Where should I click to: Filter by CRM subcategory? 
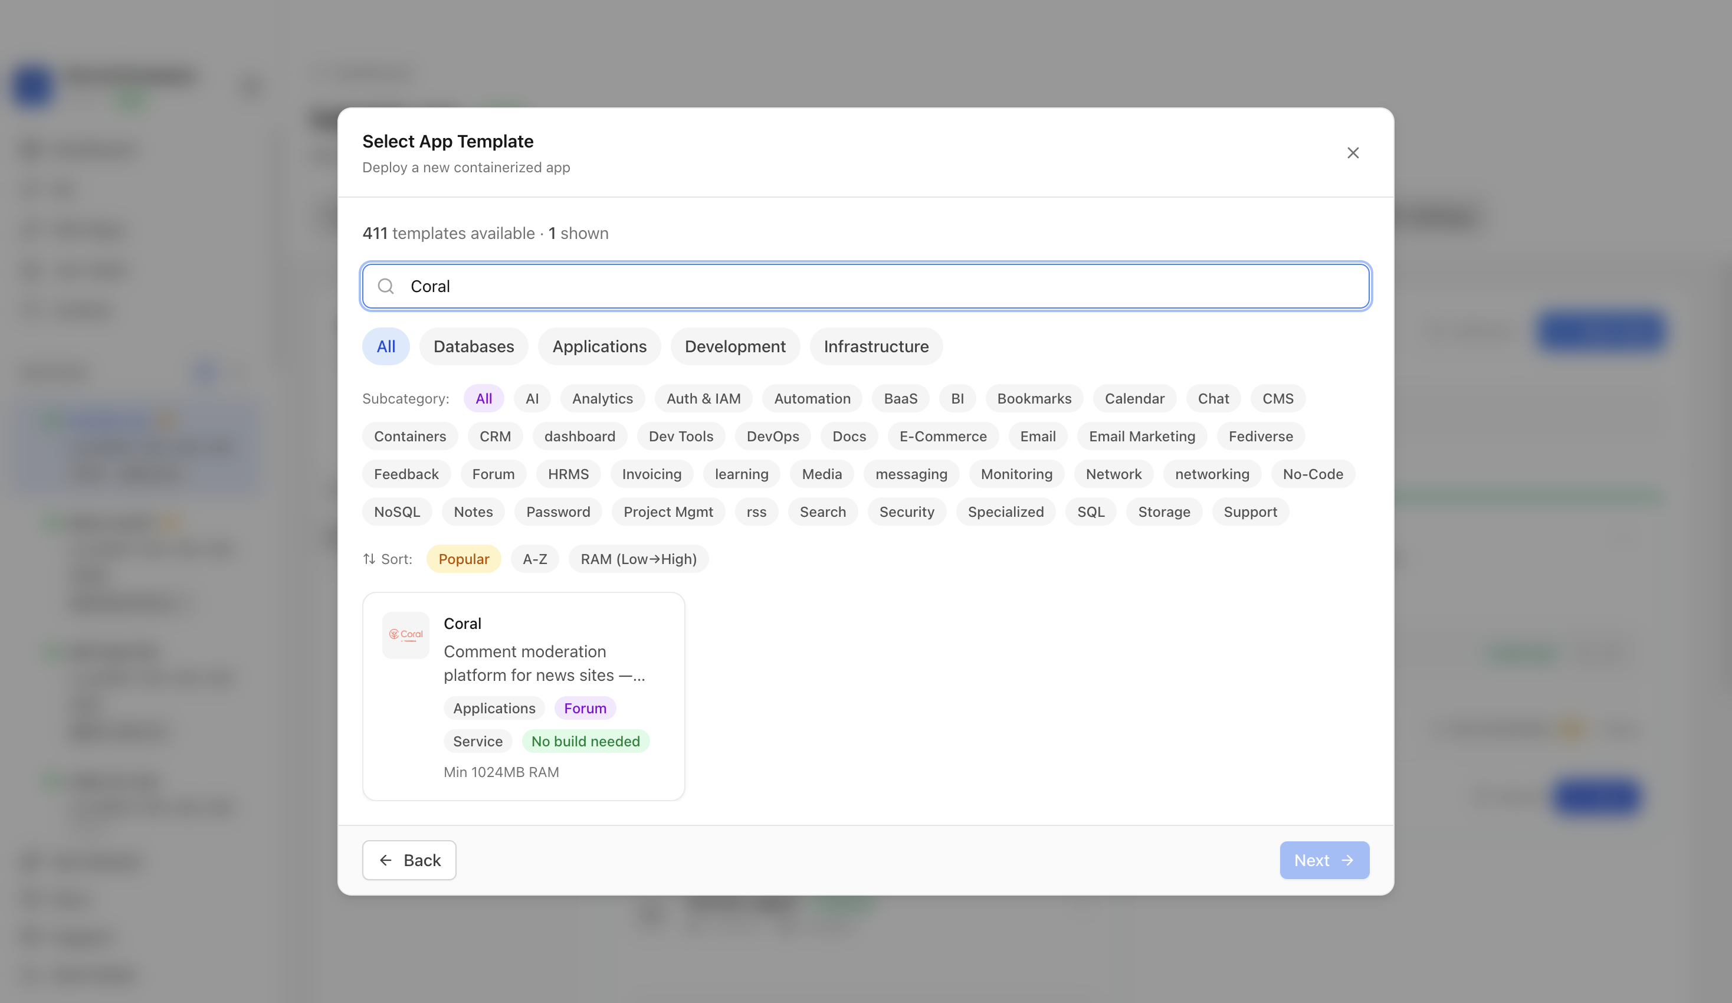pos(496,437)
